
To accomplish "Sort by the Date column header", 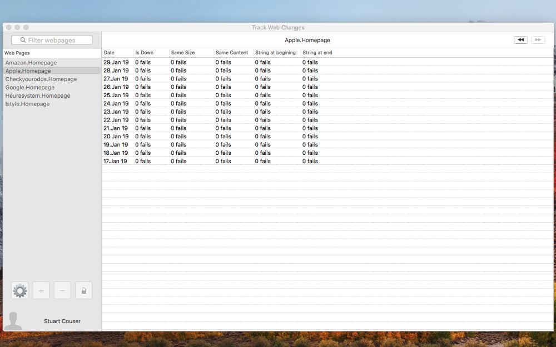I will tap(118, 52).
